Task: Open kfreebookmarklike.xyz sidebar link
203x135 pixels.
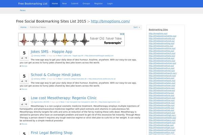Action: click(162, 105)
